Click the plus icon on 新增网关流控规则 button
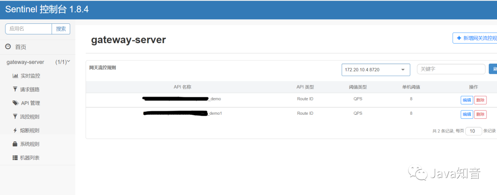Image resolution: width=497 pixels, height=195 pixels. click(x=459, y=38)
